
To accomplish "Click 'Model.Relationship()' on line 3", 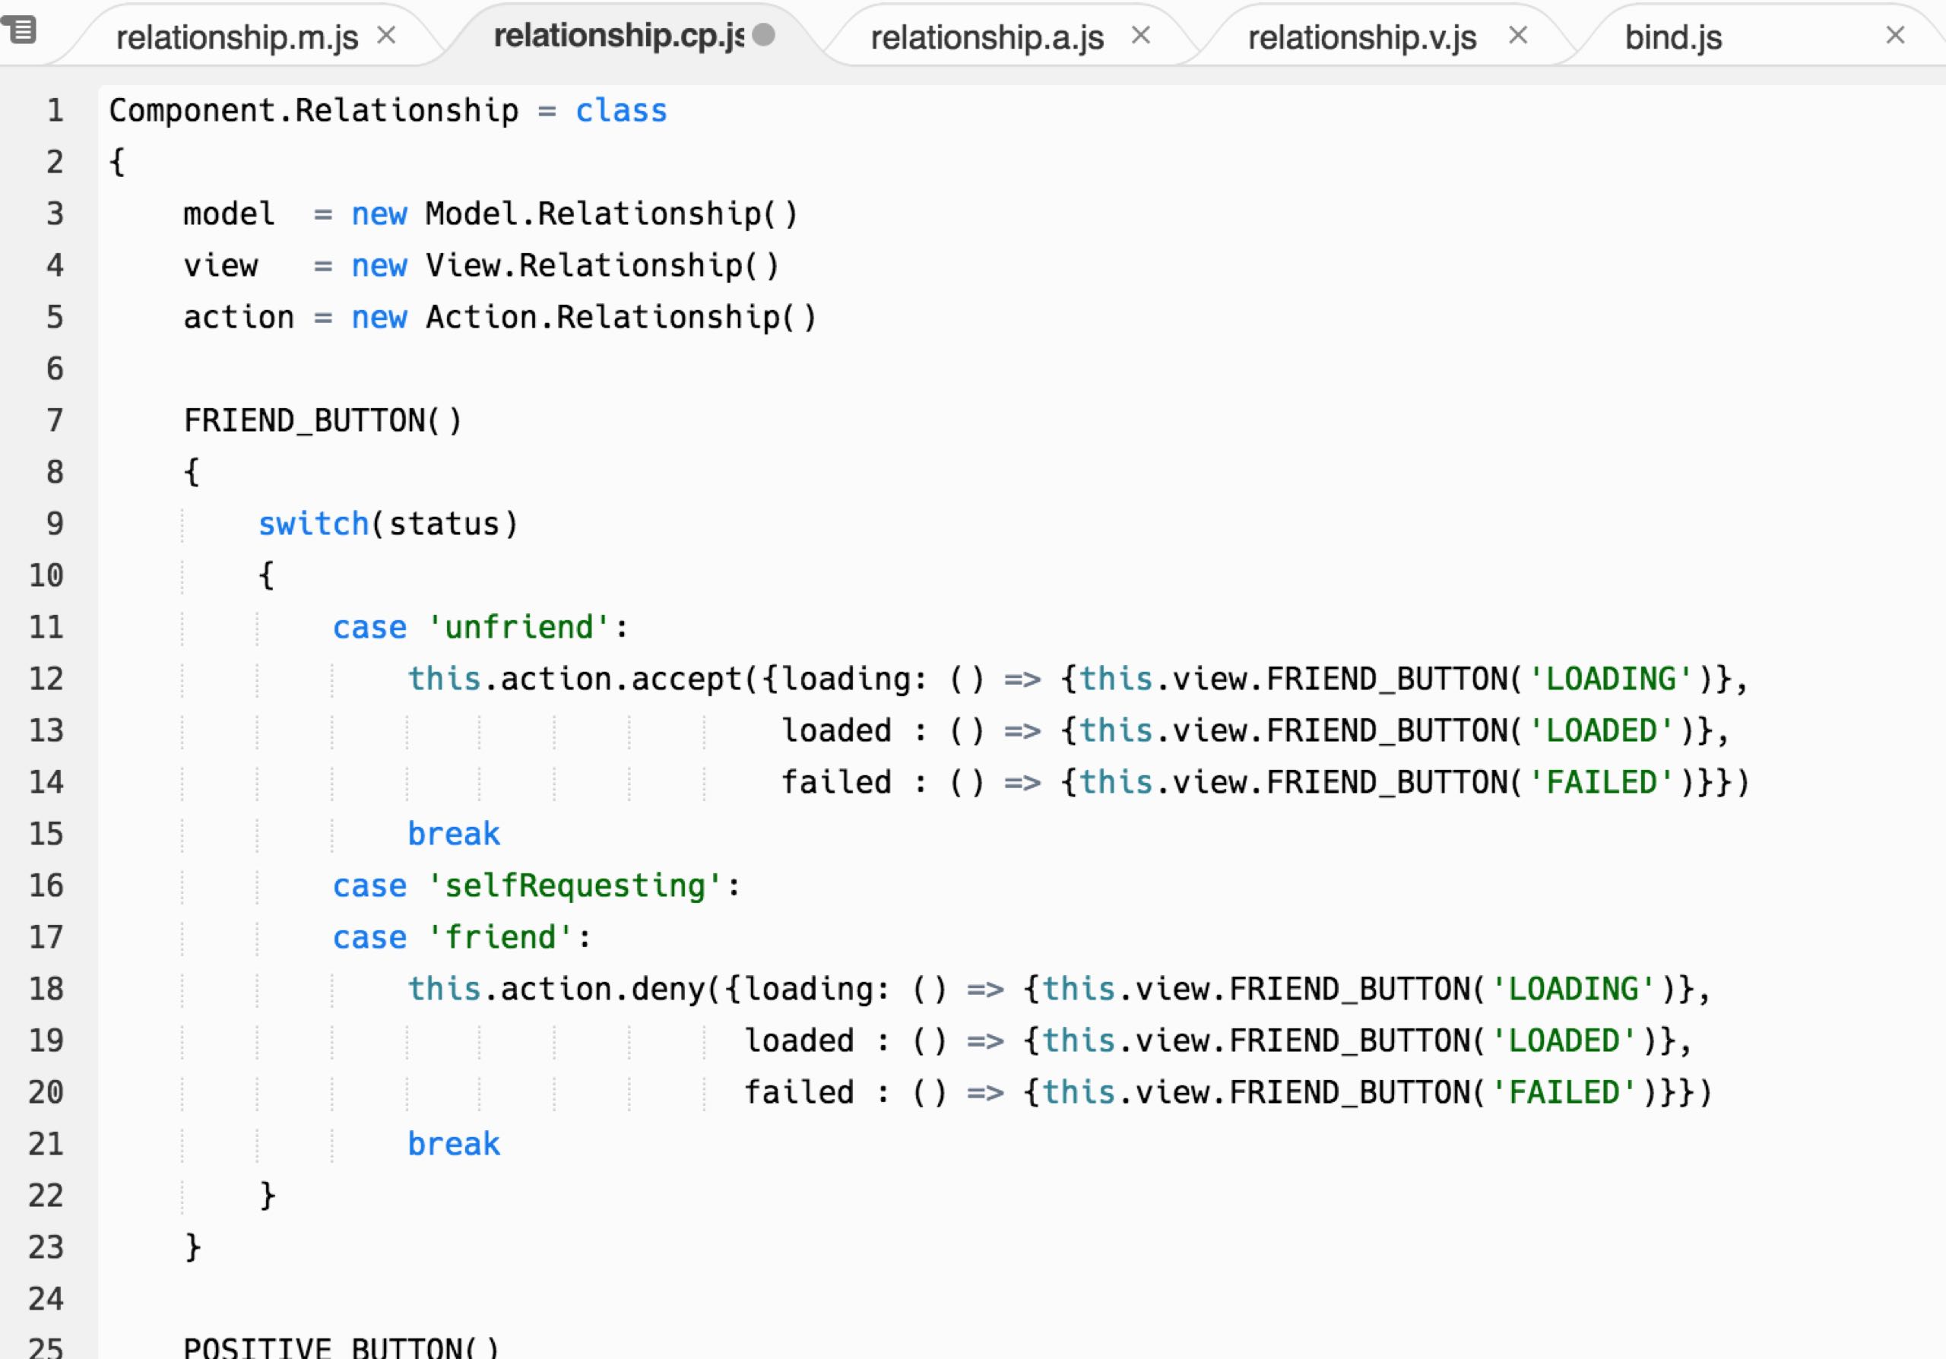I will coord(610,214).
